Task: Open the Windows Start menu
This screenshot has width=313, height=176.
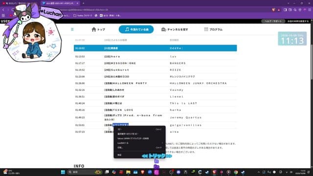Action: click(x=63, y=172)
